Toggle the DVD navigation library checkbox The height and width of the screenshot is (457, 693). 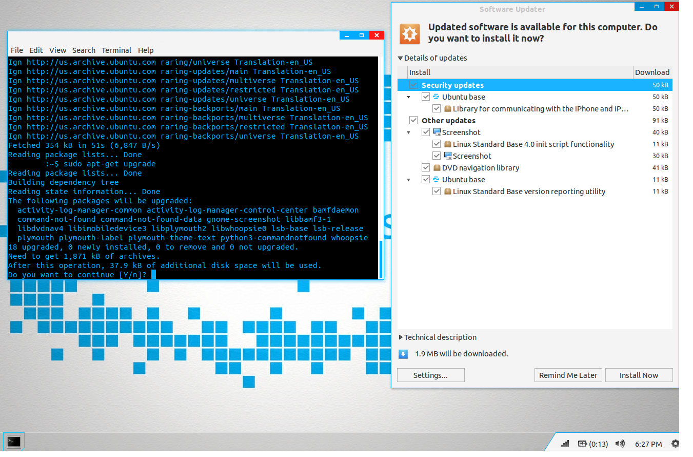point(426,168)
